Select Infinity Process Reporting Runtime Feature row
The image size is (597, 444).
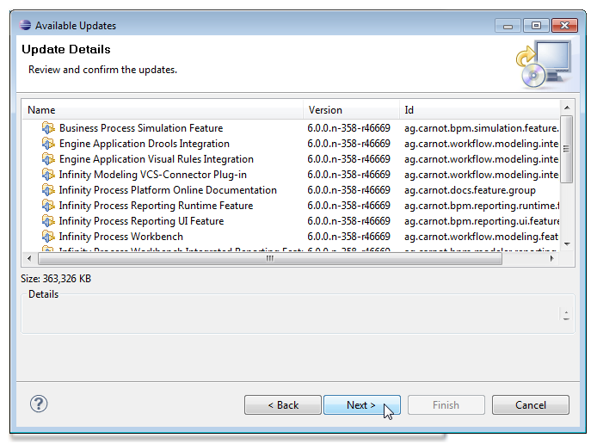[x=291, y=206]
